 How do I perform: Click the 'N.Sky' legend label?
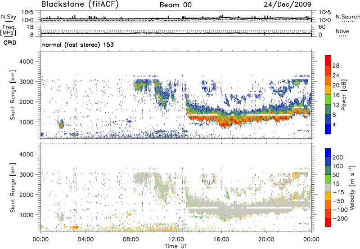[9, 17]
